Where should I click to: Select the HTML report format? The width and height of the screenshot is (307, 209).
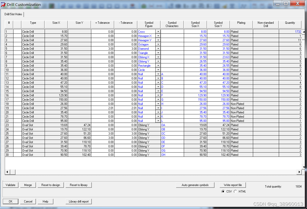(235, 192)
